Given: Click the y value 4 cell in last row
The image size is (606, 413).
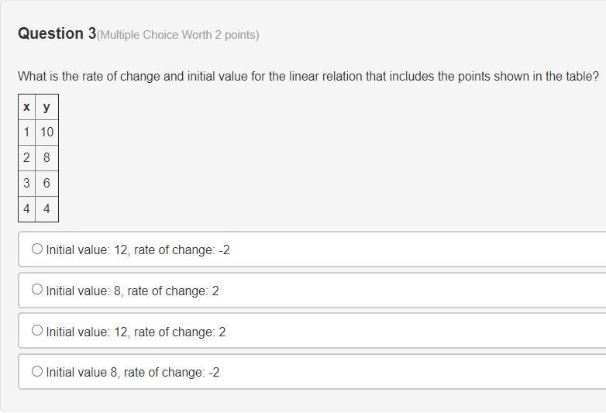Looking at the screenshot, I should [x=46, y=209].
